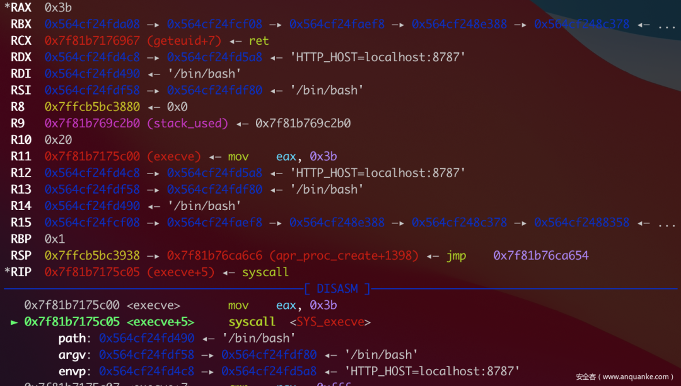Click the RBX first pointer 0x564cf24fda08
The height and width of the screenshot is (386, 681).
click(x=92, y=25)
